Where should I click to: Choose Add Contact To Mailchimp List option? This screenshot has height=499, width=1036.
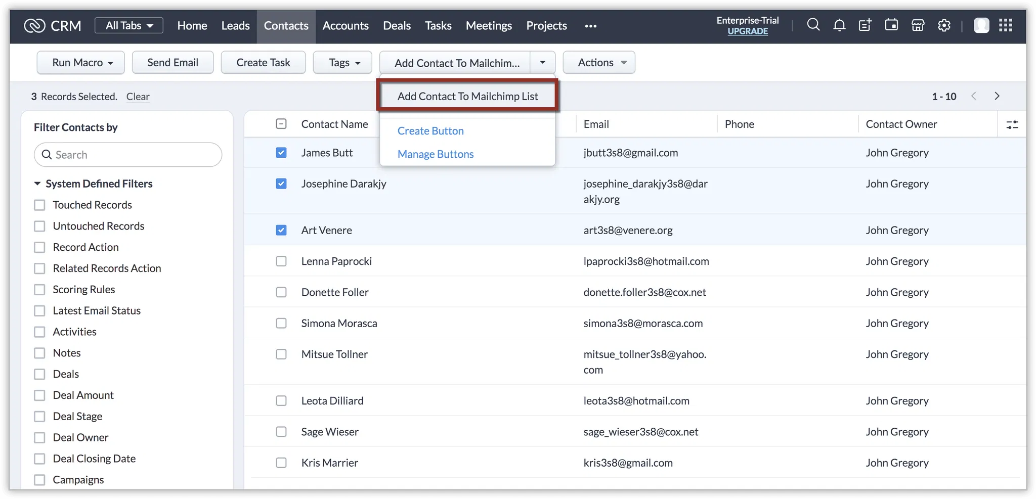click(x=467, y=96)
